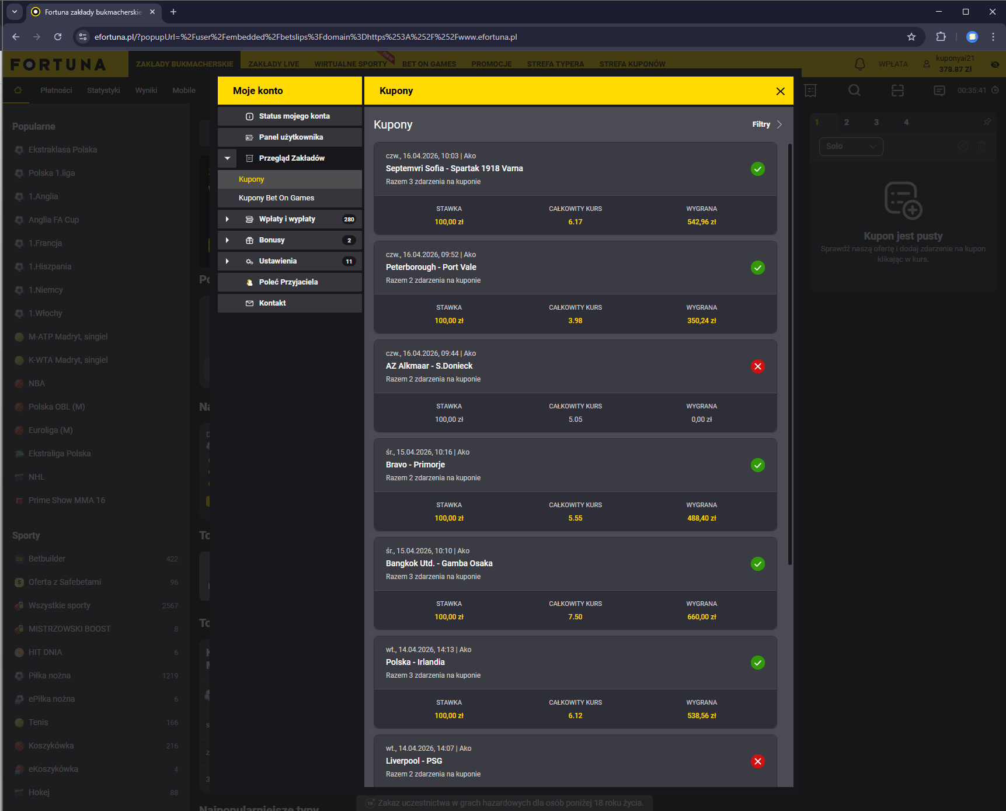1006x811 pixels.
Task: Open the search magnifier icon
Action: point(854,91)
